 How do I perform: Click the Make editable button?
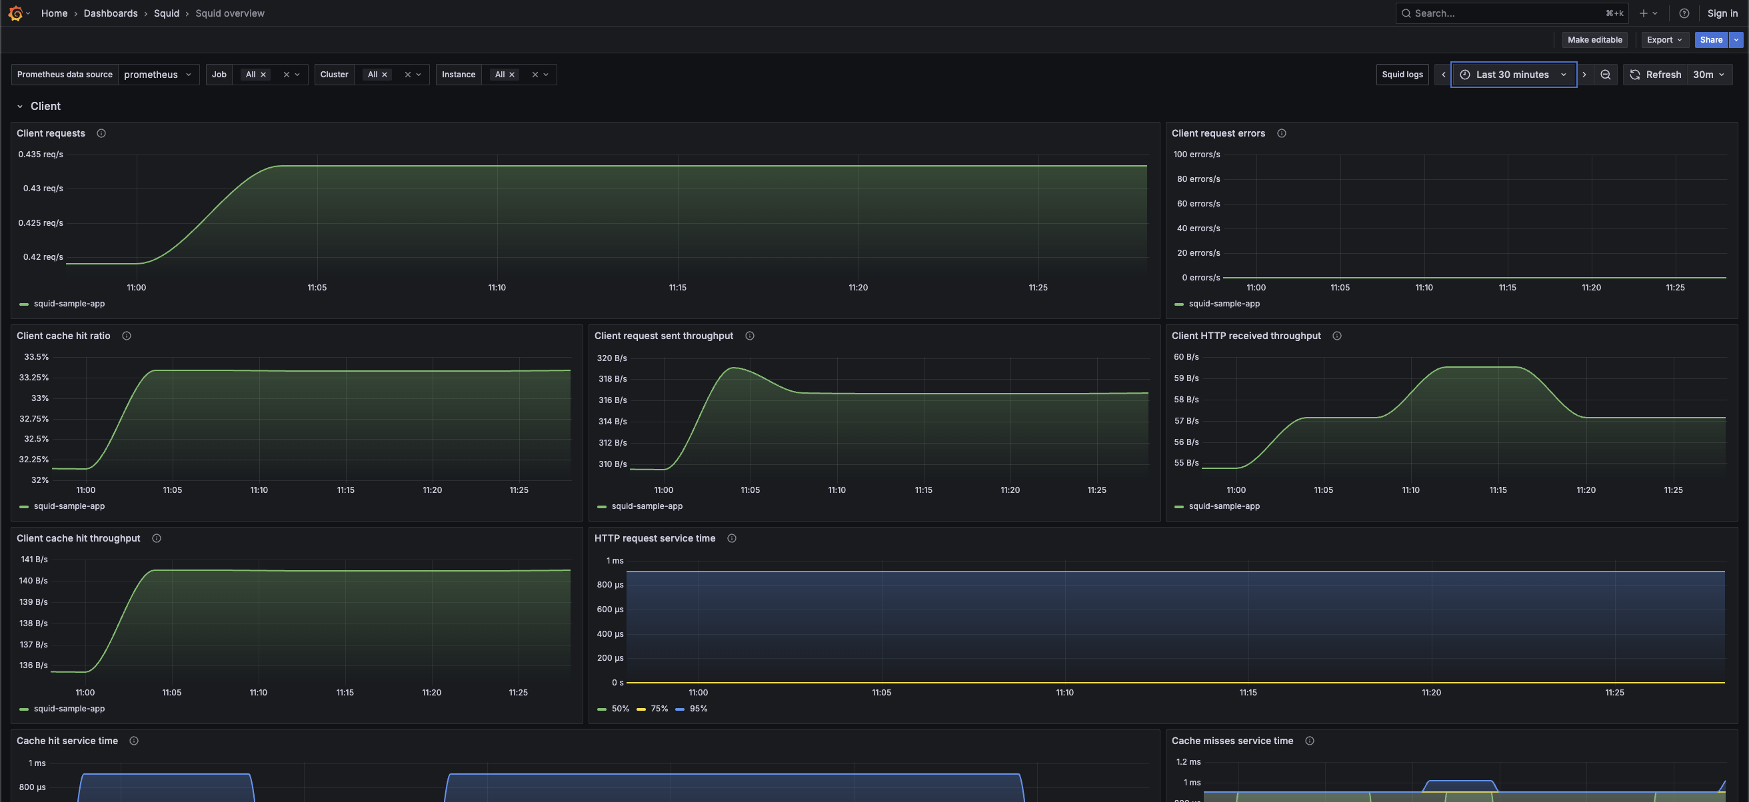pyautogui.click(x=1594, y=40)
